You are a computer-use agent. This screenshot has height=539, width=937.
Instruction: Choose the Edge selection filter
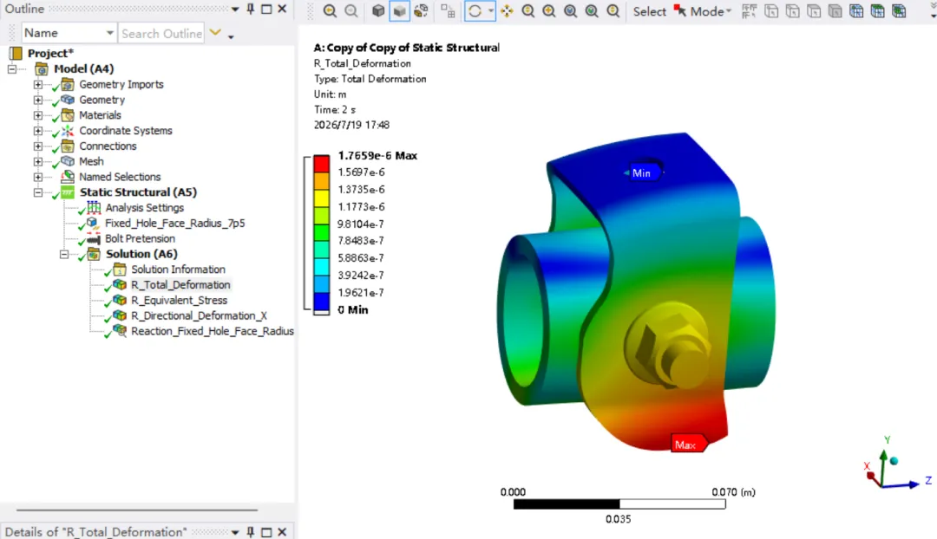pos(793,11)
